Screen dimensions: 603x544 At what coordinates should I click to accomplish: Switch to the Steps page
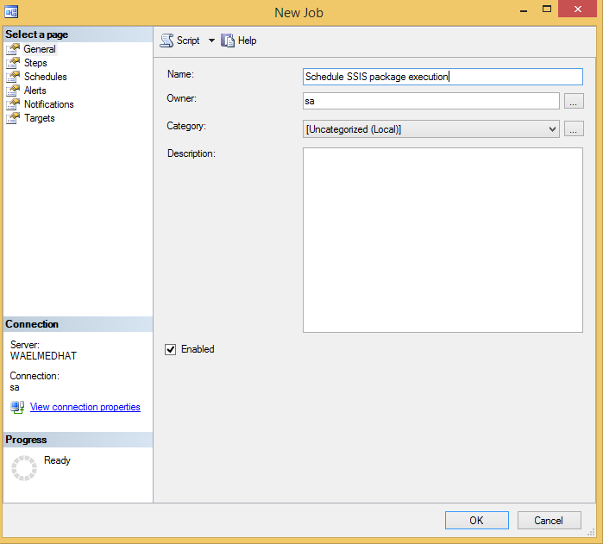[x=35, y=64]
